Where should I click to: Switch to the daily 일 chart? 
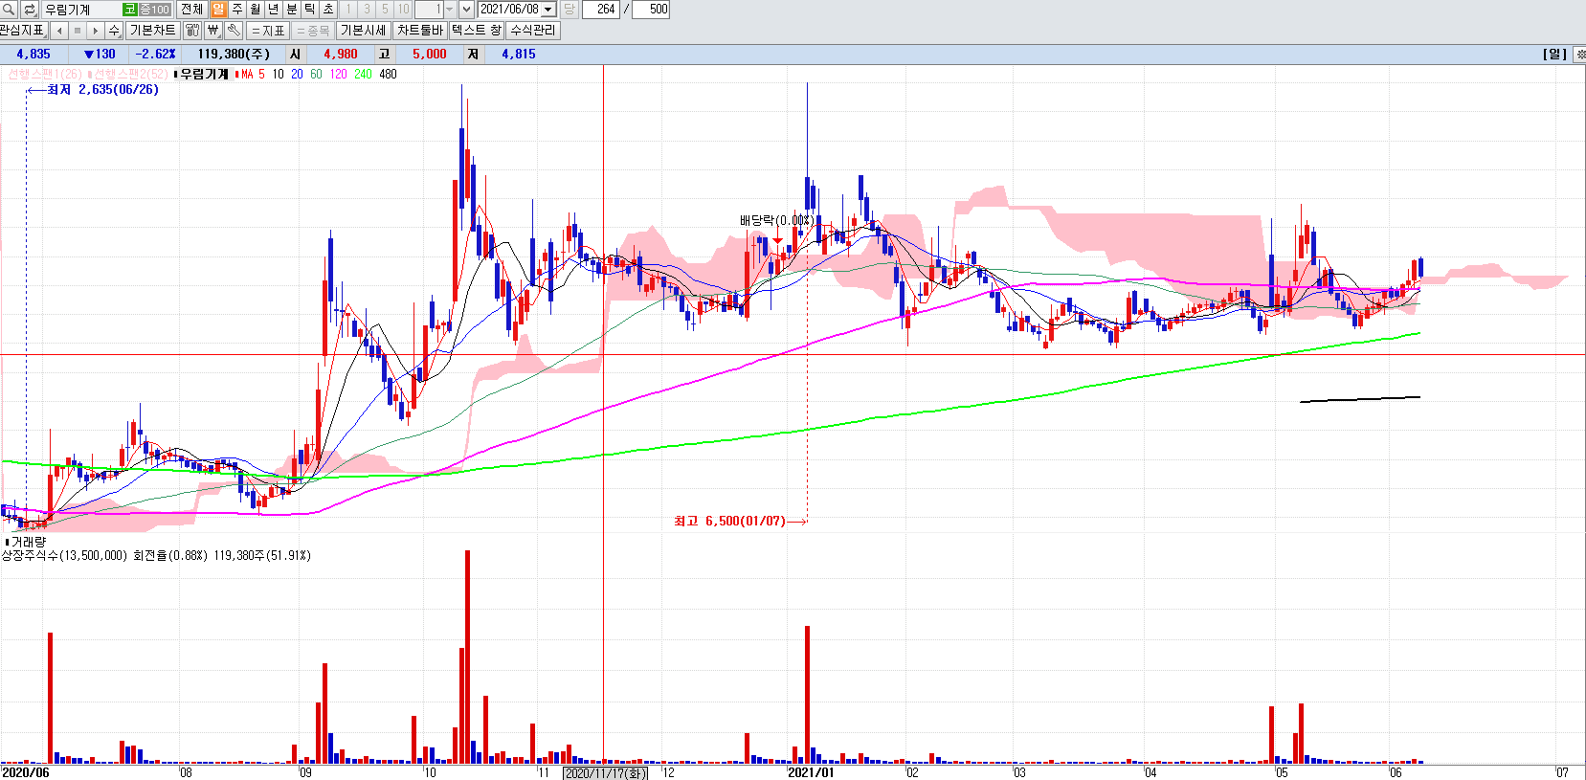click(219, 10)
